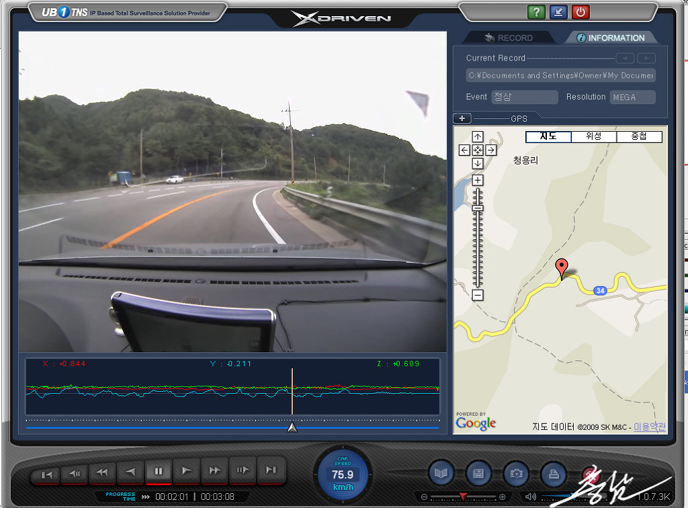Step forward one frame
The height and width of the screenshot is (508, 688).
(243, 470)
